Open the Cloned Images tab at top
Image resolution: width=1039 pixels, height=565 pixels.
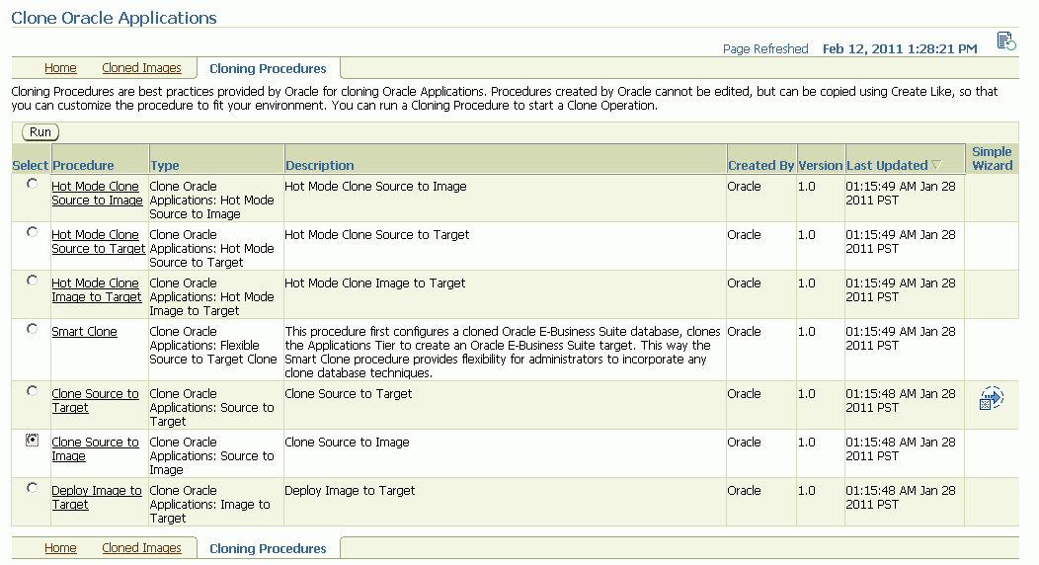[x=141, y=68]
